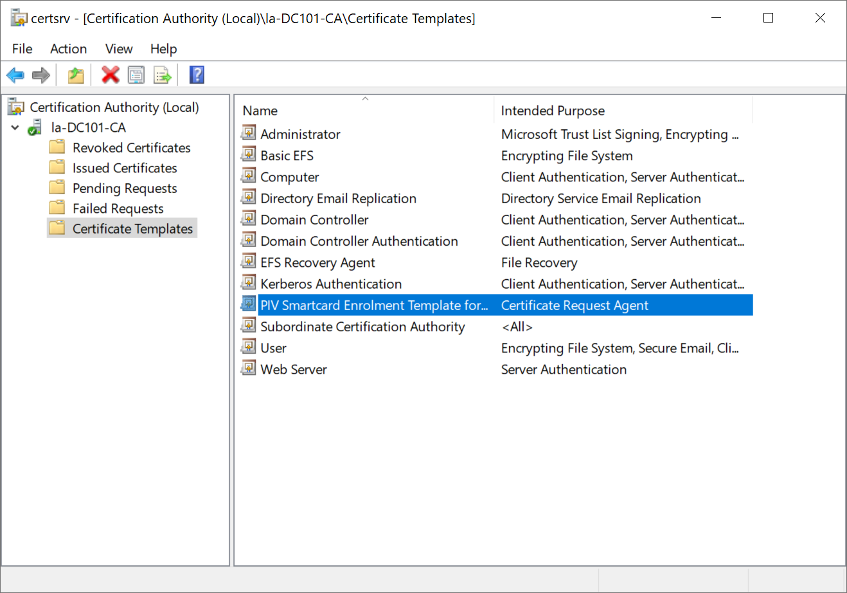Open the File menu

[22, 49]
